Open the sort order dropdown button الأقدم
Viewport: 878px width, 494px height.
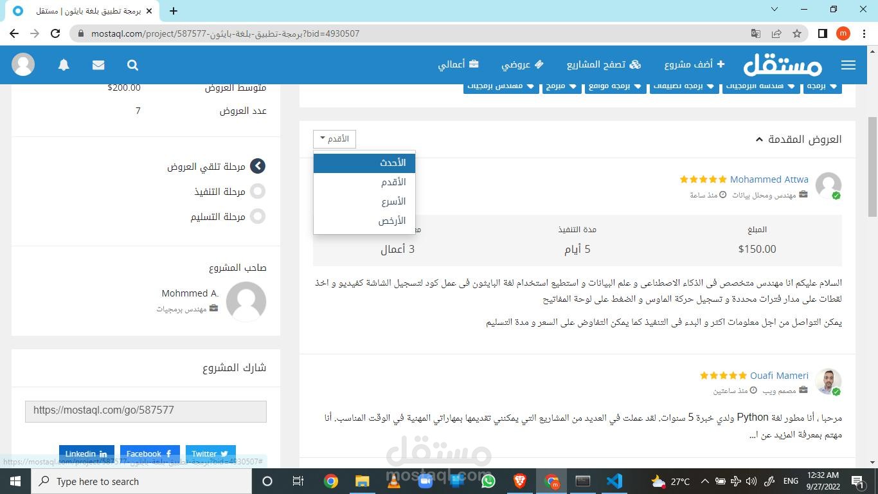334,139
